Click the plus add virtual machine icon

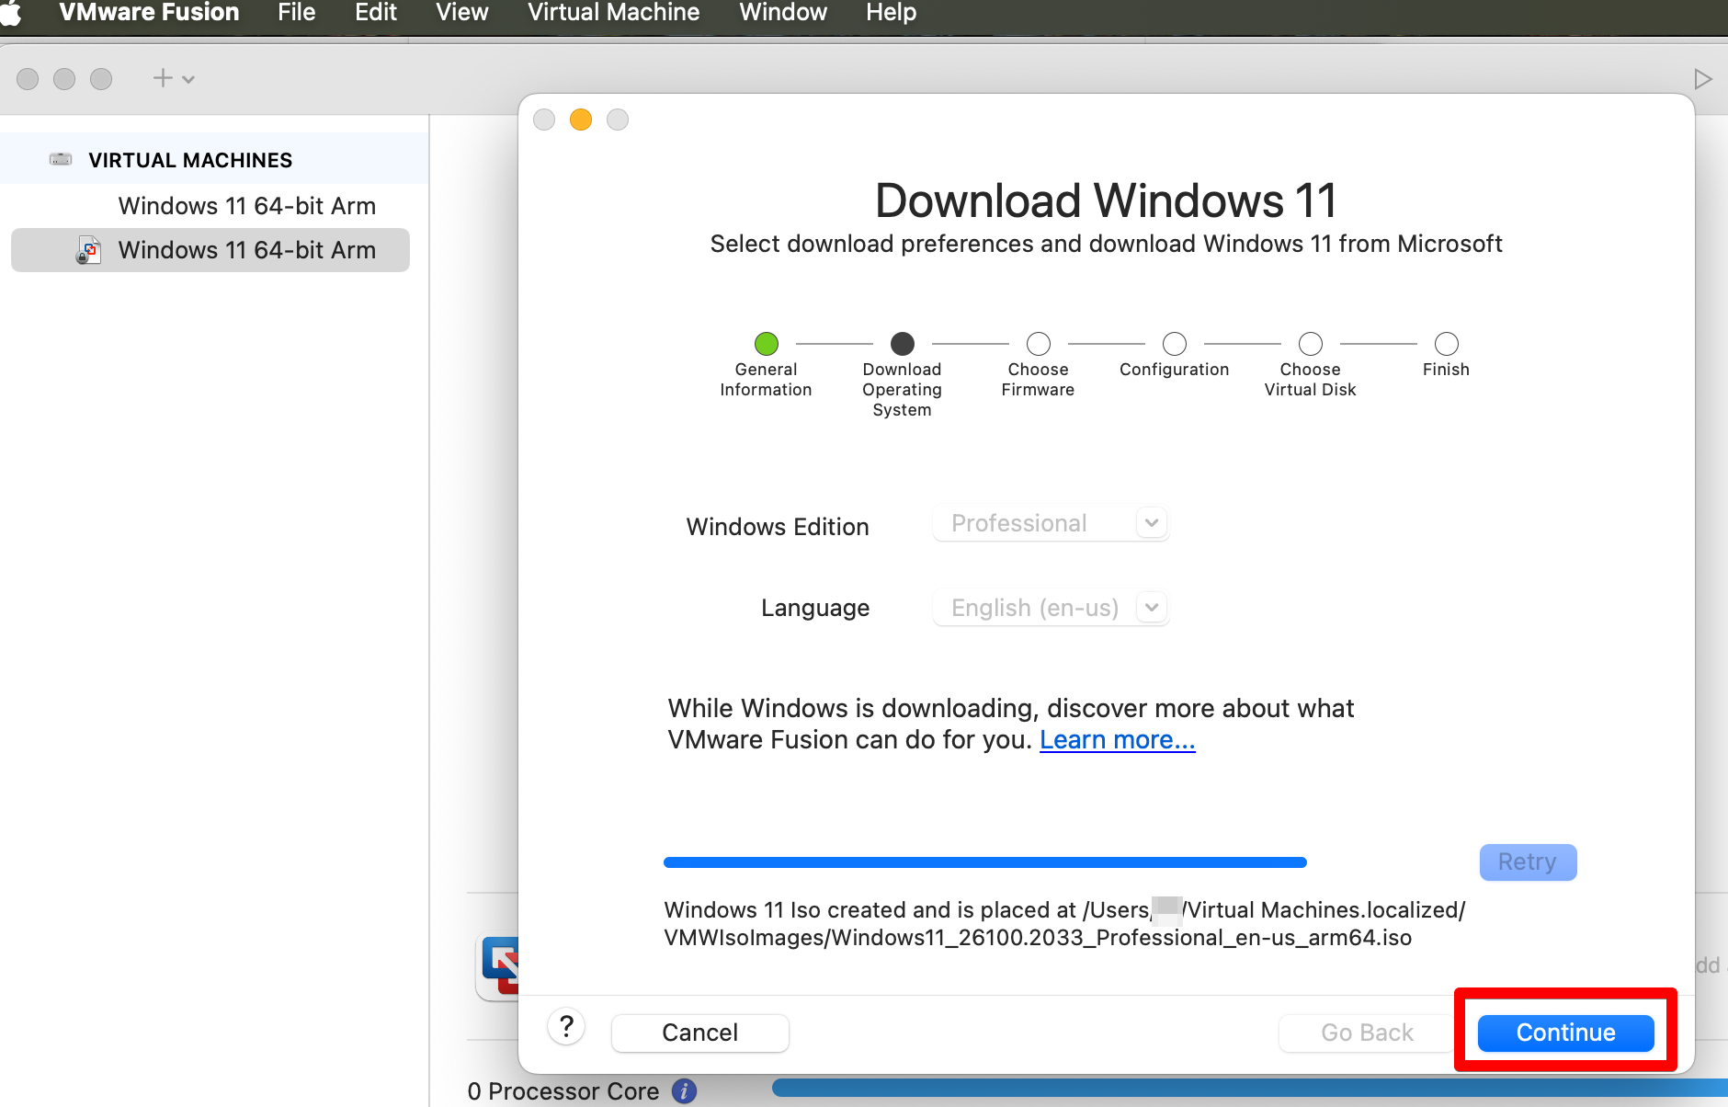(163, 78)
